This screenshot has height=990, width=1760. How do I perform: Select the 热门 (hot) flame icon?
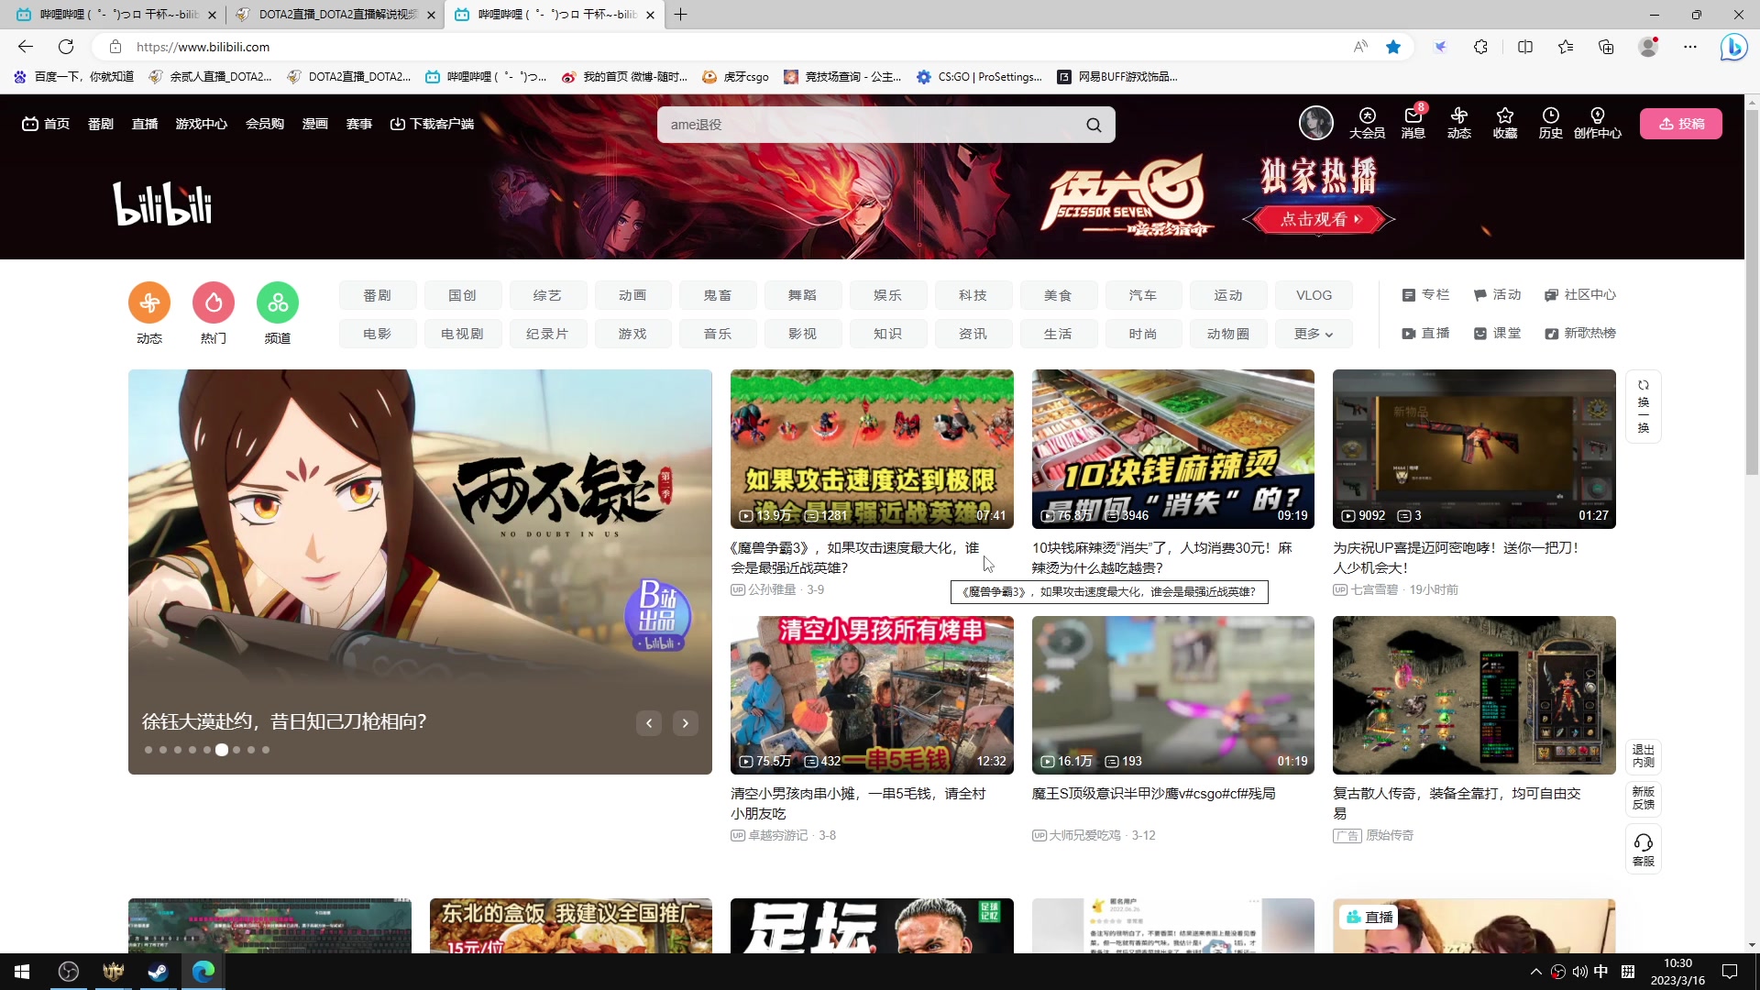coord(213,302)
